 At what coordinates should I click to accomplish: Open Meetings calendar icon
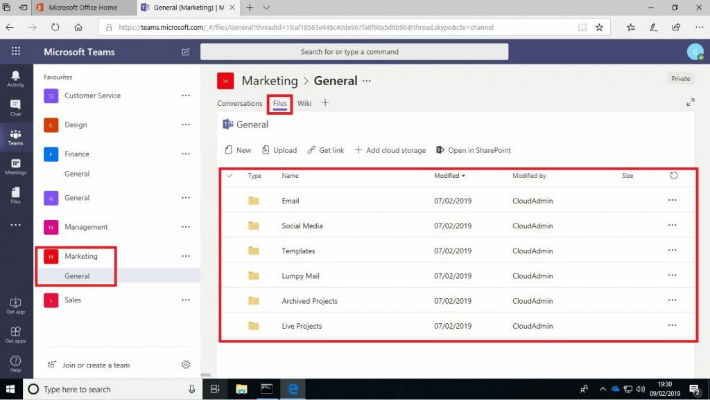[x=15, y=166]
